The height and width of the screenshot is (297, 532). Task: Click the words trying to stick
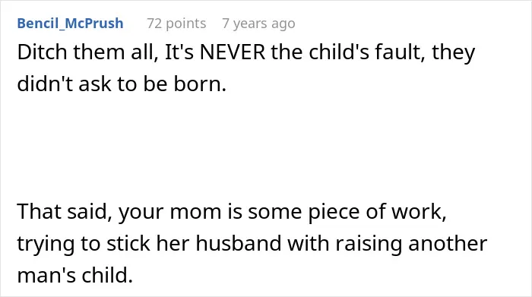84,244
